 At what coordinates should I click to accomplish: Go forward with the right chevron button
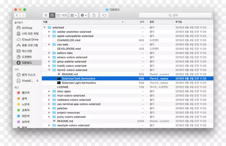pos(23,15)
